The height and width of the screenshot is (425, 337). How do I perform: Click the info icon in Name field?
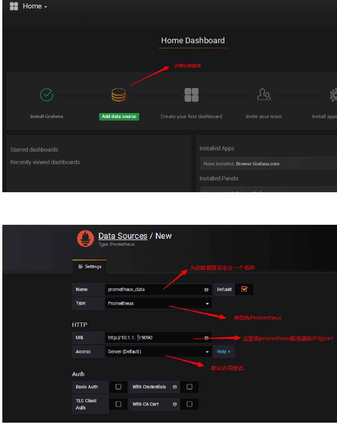pyautogui.click(x=206, y=290)
